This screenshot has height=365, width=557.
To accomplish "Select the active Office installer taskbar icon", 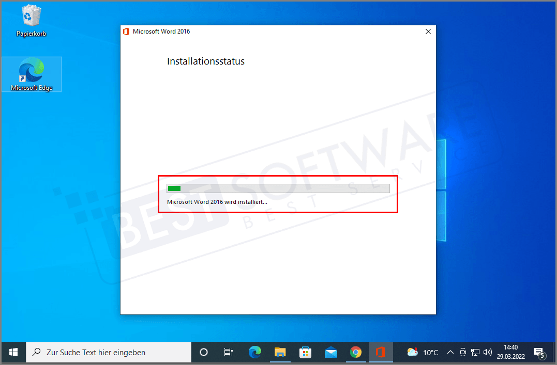I will pyautogui.click(x=381, y=352).
